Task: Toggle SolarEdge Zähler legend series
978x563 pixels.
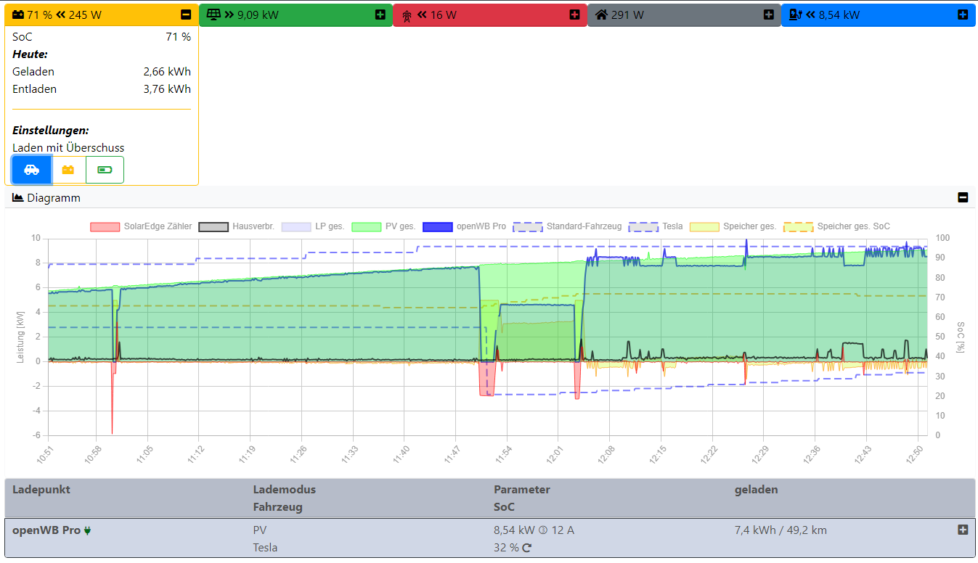Action: pos(142,226)
